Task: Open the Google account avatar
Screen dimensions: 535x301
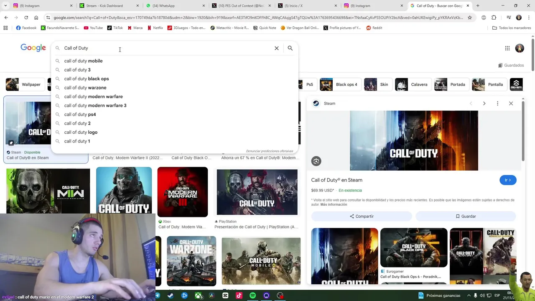Action: 520,48
